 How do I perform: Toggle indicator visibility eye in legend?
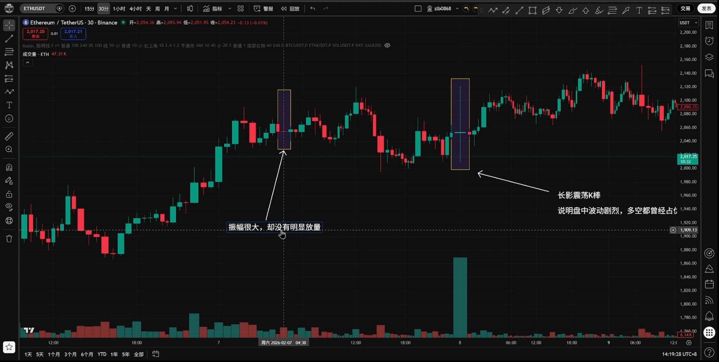387,46
